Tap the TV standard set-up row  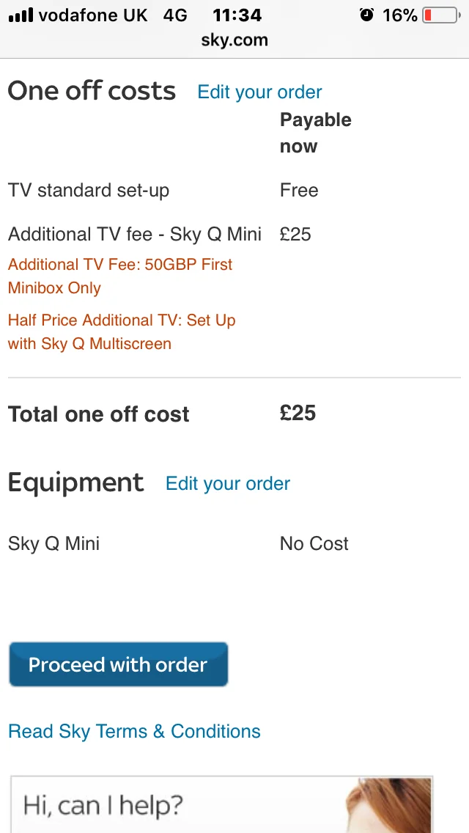point(234,190)
